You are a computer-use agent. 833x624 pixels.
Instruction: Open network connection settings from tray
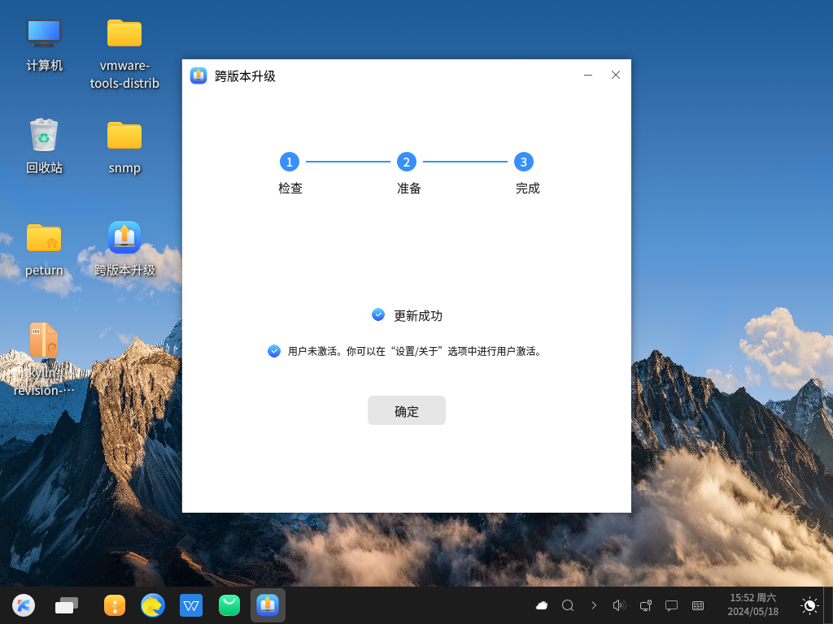(645, 604)
